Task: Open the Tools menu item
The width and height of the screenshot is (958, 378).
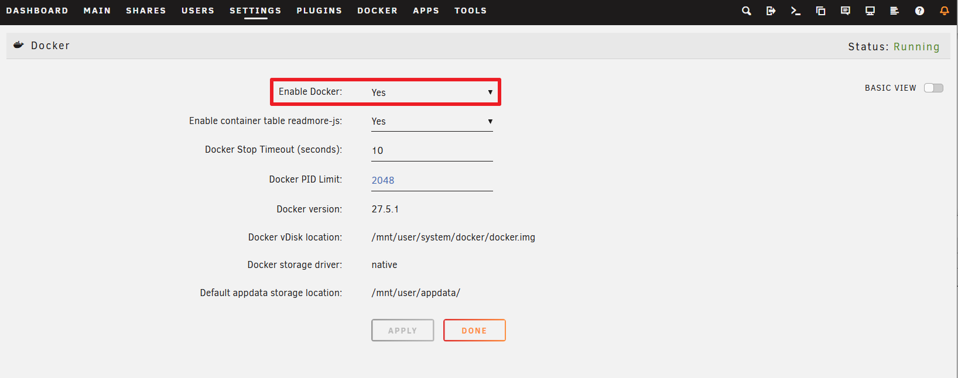Action: pyautogui.click(x=470, y=11)
